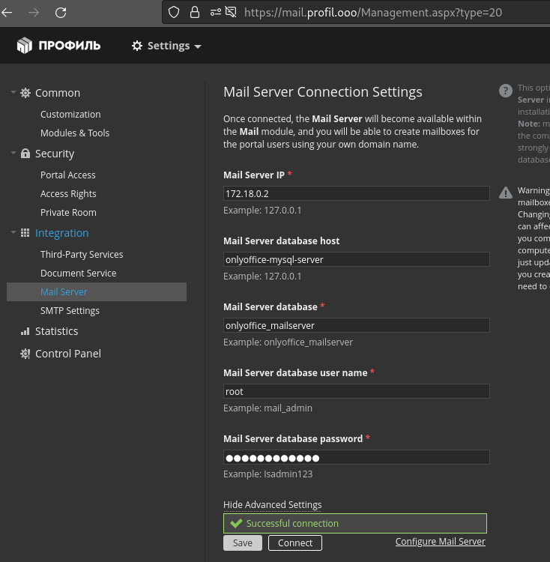Select SMTP Settings in sidebar
The image size is (550, 562).
(70, 310)
